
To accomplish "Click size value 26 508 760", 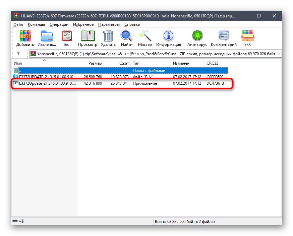I will (93, 77).
